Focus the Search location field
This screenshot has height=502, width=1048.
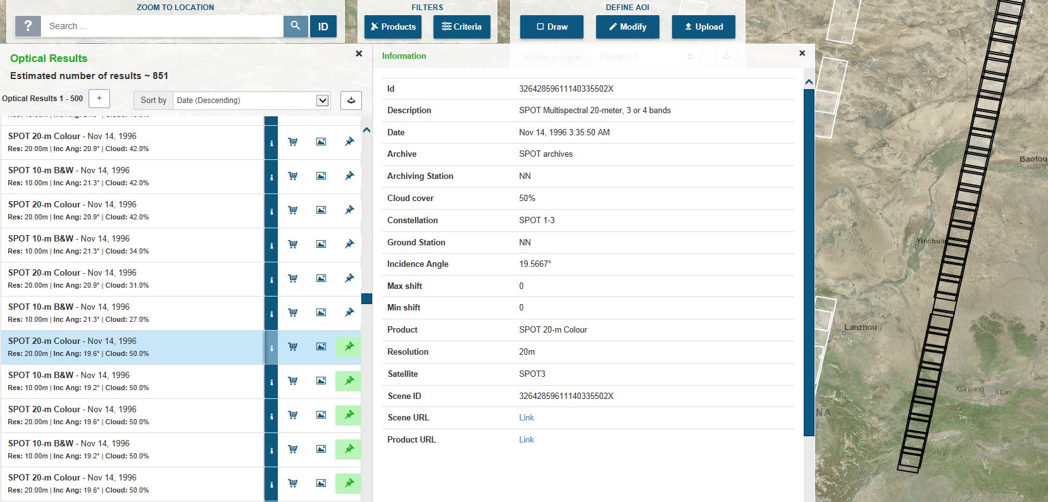(x=163, y=26)
